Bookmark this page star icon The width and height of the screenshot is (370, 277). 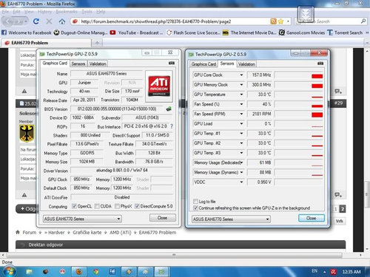280,21
